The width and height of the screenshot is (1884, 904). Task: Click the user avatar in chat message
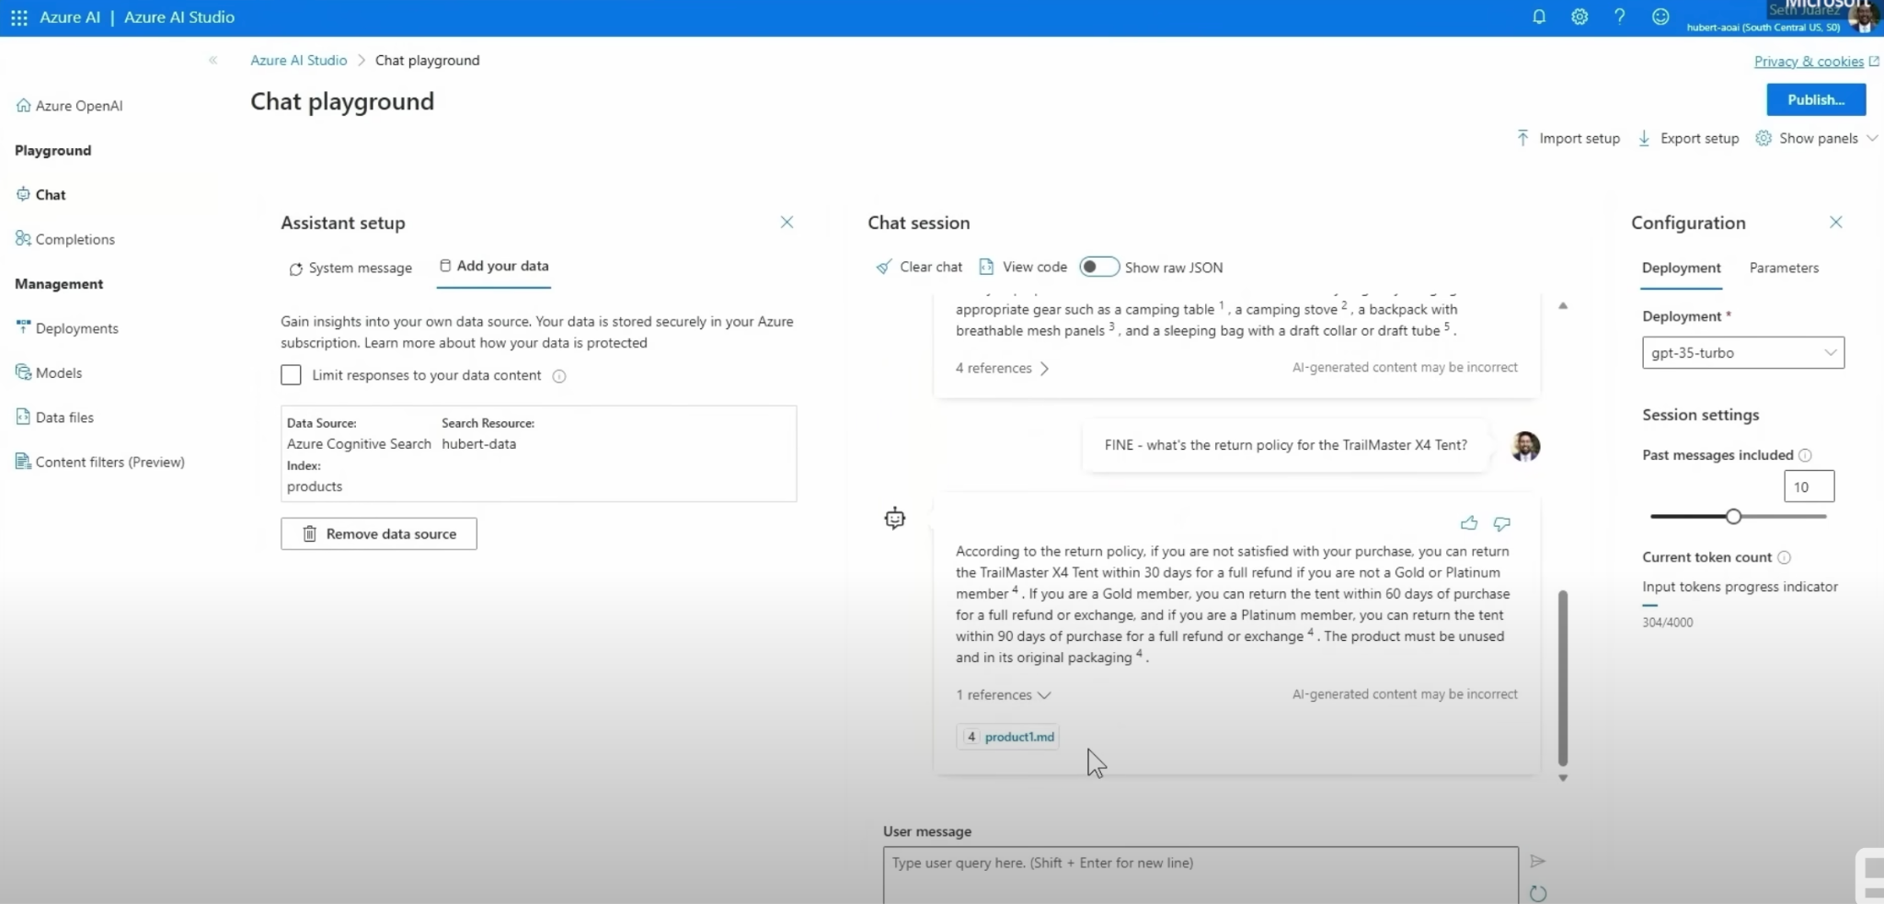1525,446
